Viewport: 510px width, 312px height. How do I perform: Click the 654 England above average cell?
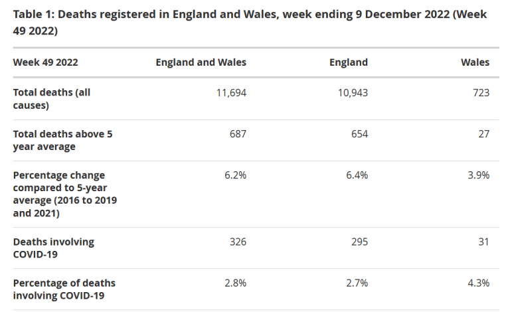359,134
